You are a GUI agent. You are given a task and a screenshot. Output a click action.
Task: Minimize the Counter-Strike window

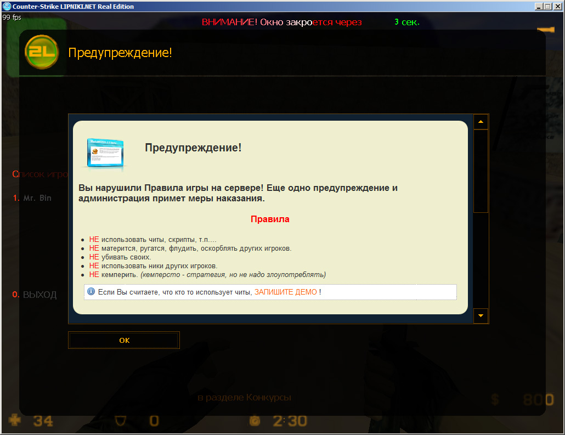pyautogui.click(x=539, y=7)
